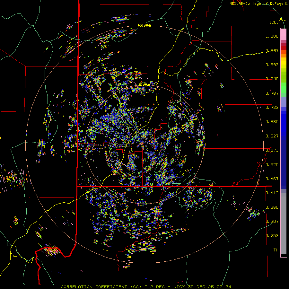The height and width of the screenshot is (289, 289).
Task: Select the 0.520 scale value
Action: pos(272,165)
